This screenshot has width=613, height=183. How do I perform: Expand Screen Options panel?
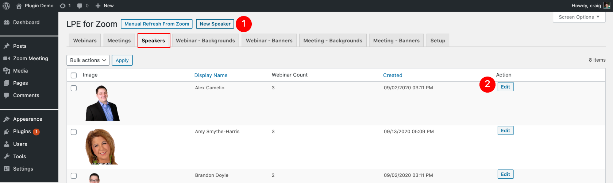(x=579, y=17)
